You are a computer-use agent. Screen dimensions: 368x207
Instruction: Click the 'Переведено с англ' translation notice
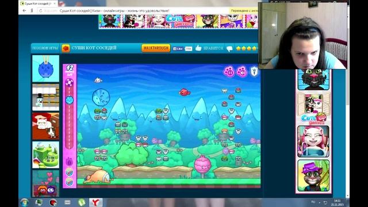[244, 11]
